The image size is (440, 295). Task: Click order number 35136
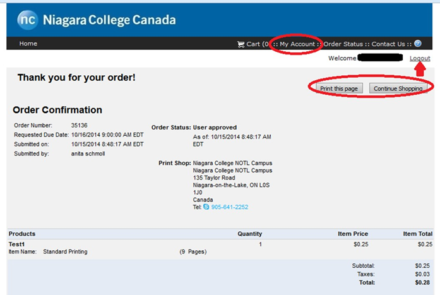pos(79,126)
